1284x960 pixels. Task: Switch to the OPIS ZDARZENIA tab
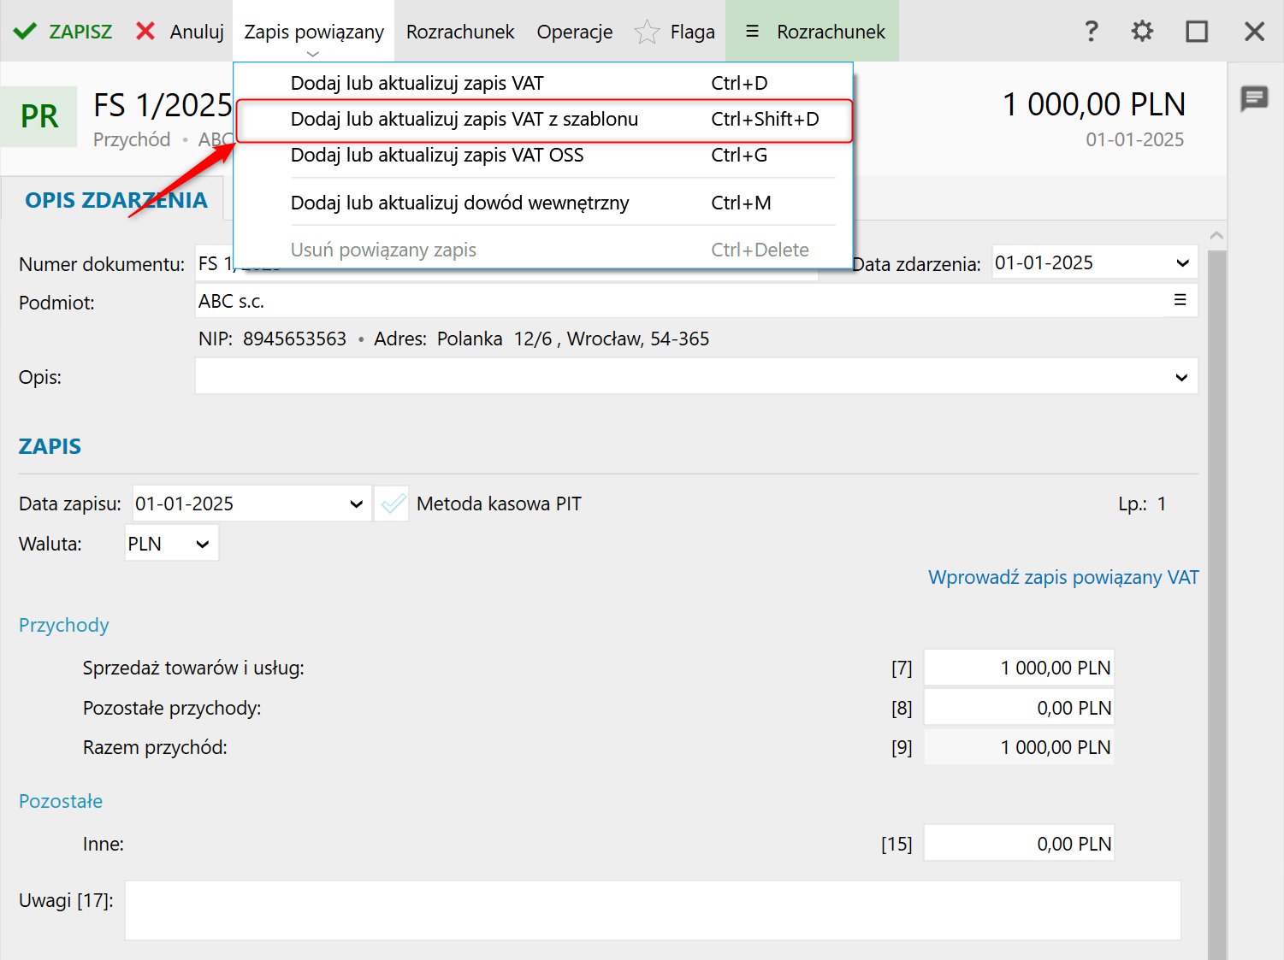pyautogui.click(x=116, y=200)
